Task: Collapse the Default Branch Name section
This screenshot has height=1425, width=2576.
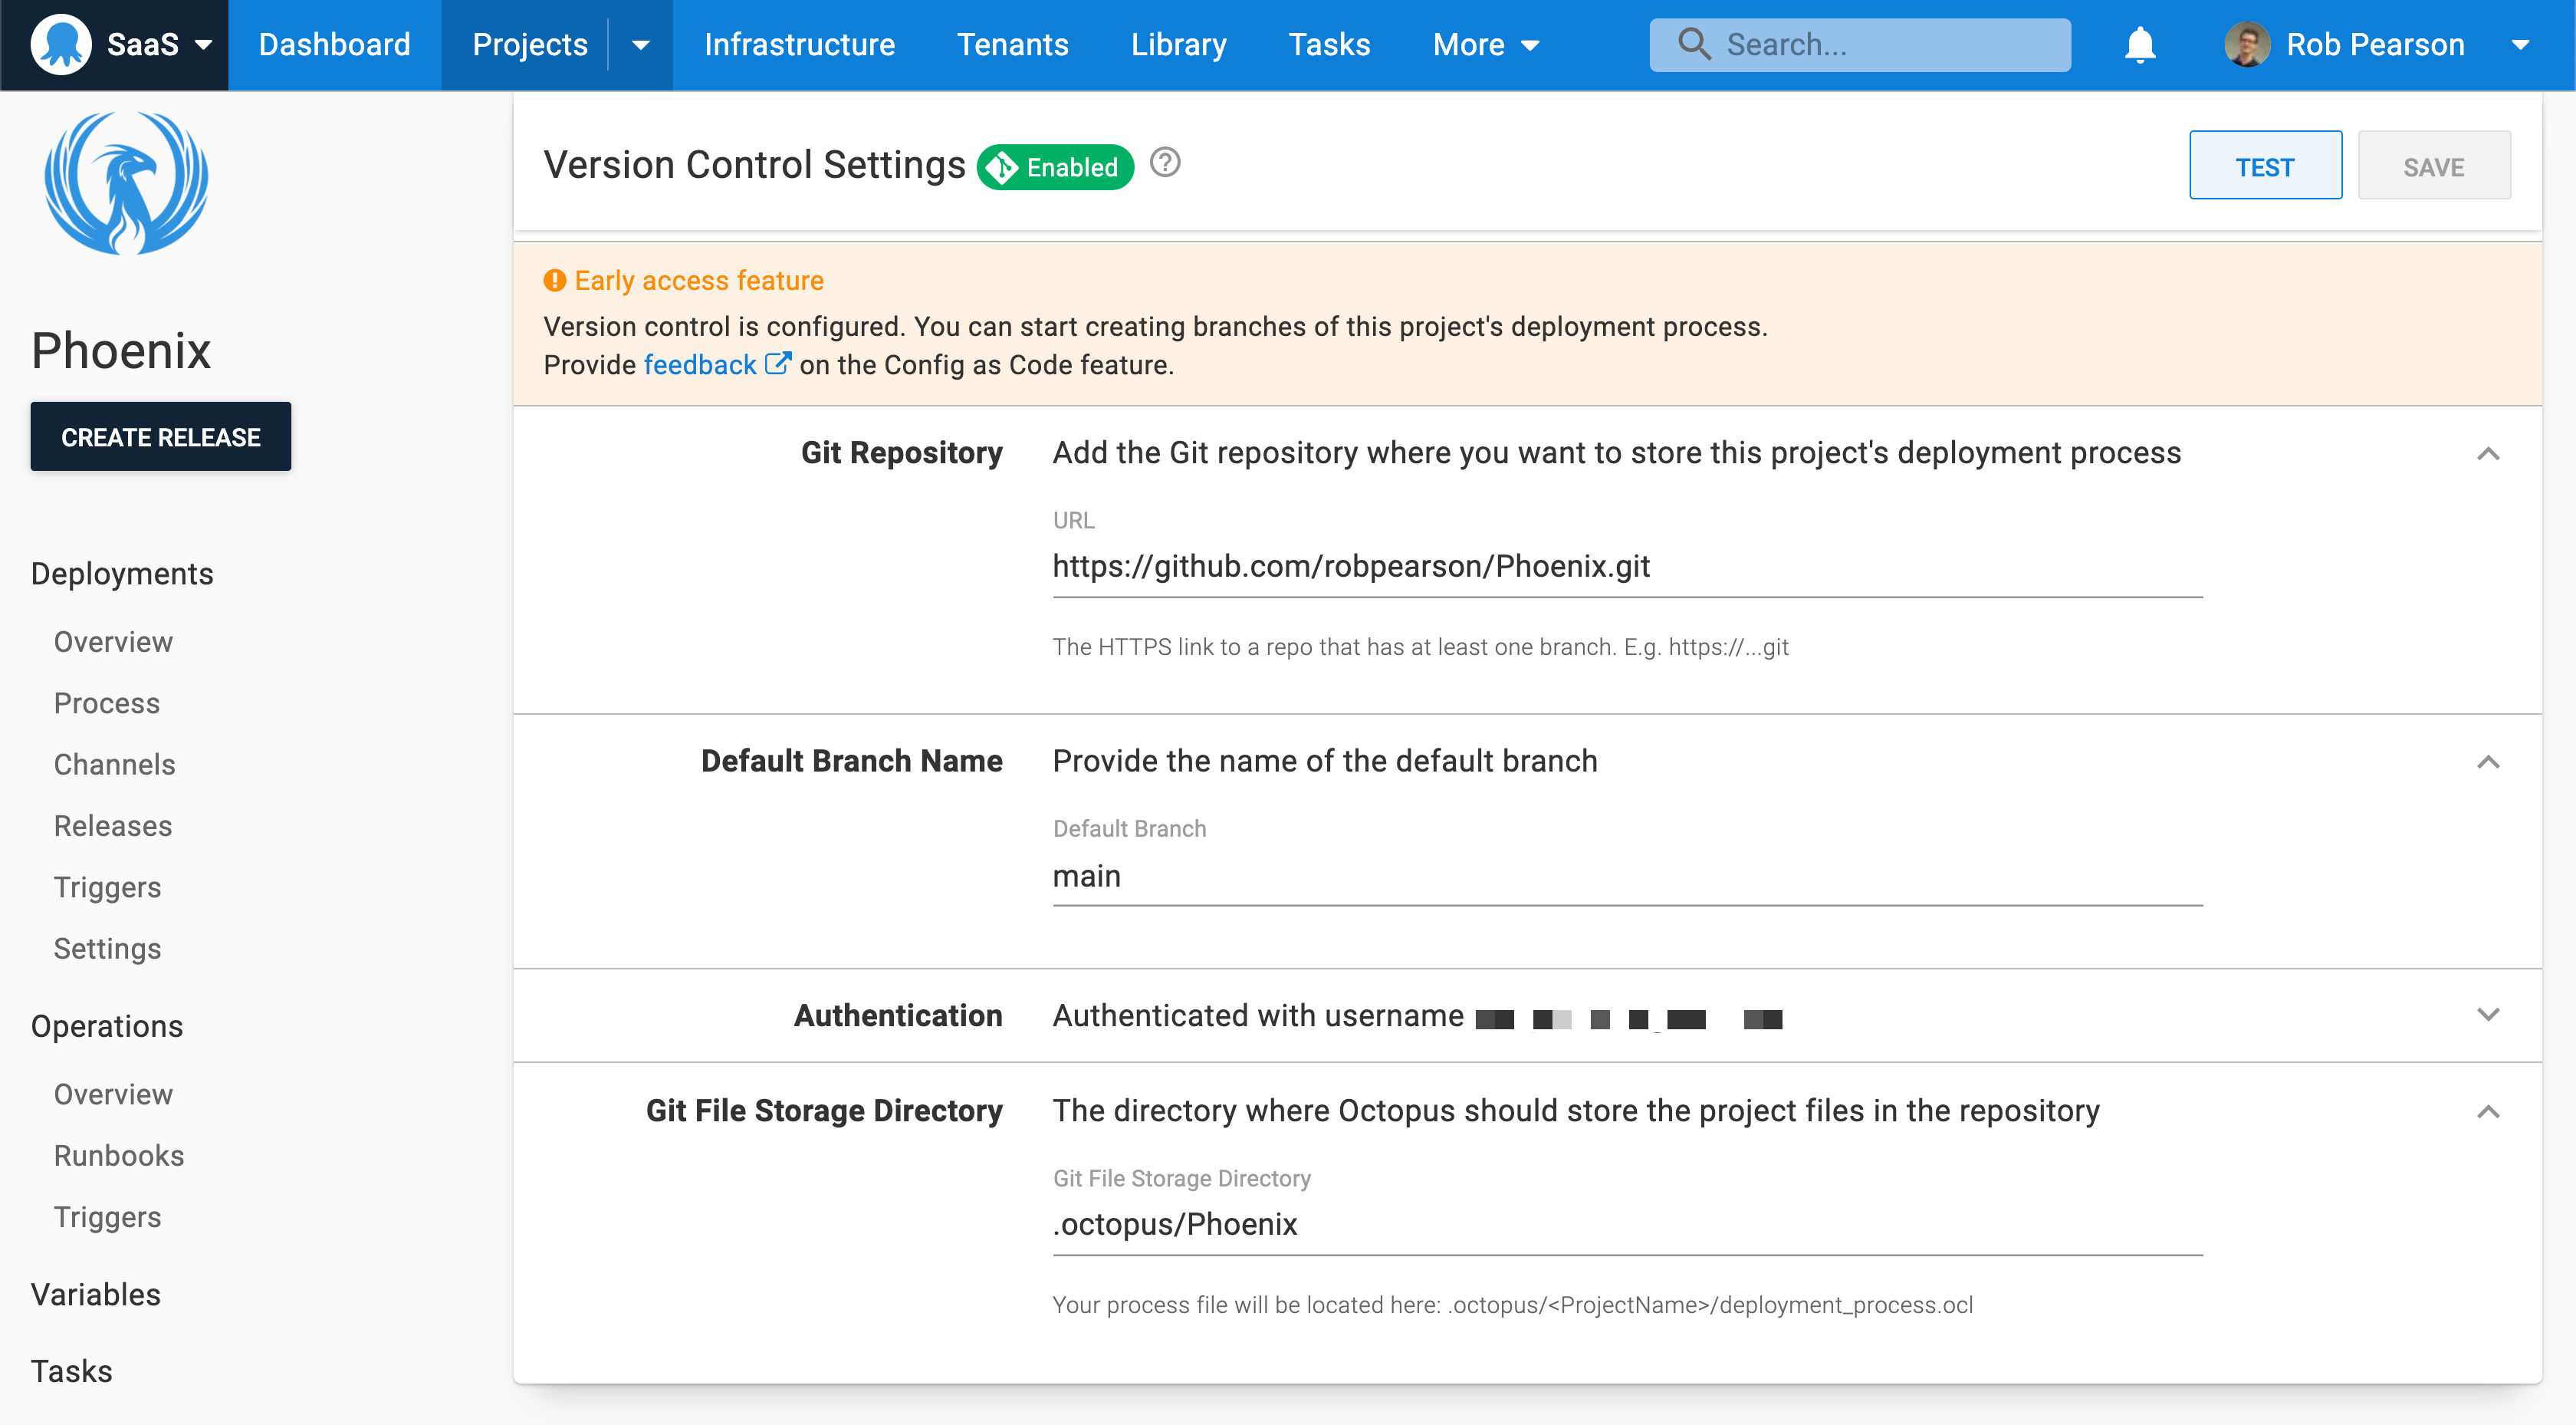Action: coord(2489,762)
